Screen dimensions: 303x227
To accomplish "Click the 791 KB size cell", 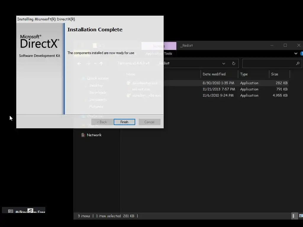I will pos(282,89).
